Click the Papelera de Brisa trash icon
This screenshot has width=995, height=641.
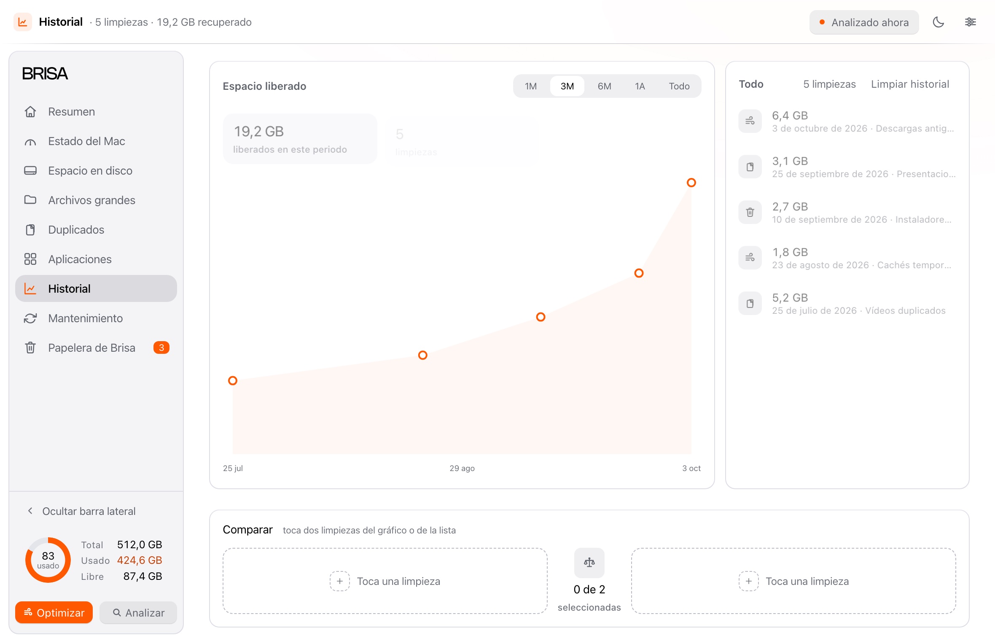coord(30,348)
